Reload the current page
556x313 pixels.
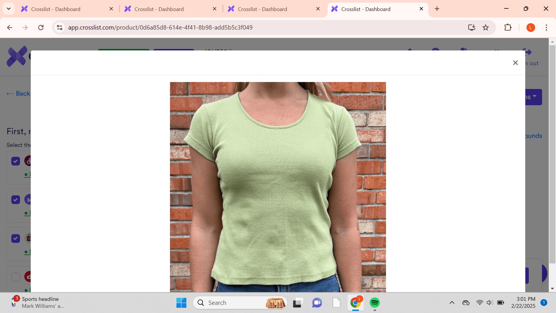coord(41,28)
